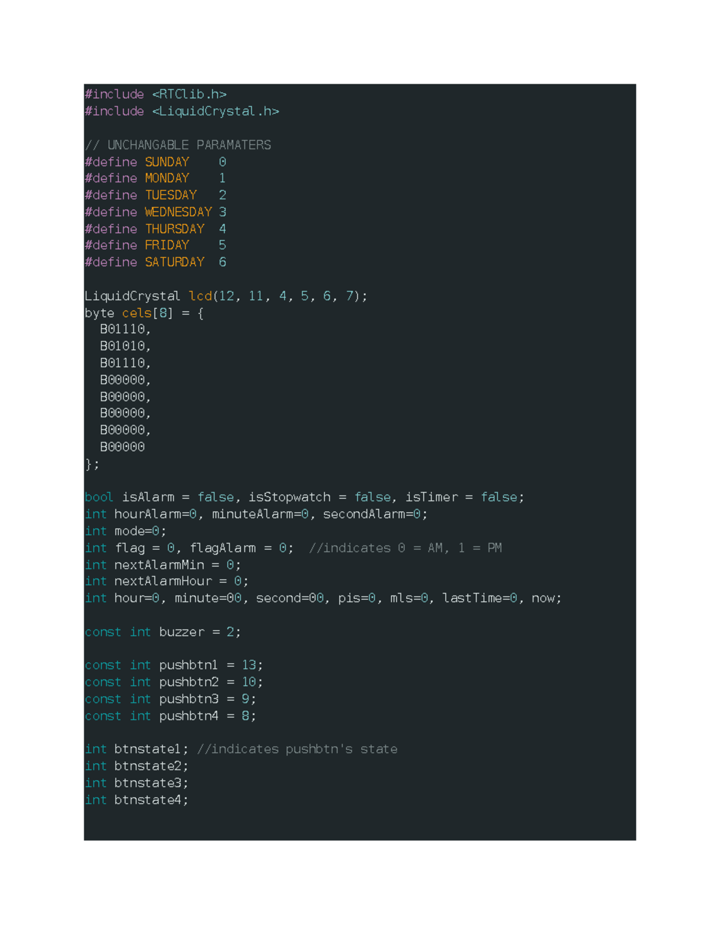Click the pushbtn4 constant name
The height and width of the screenshot is (933, 721).
point(188,716)
